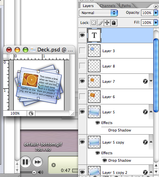Select Layer 5 thumbnail

pos(94,112)
